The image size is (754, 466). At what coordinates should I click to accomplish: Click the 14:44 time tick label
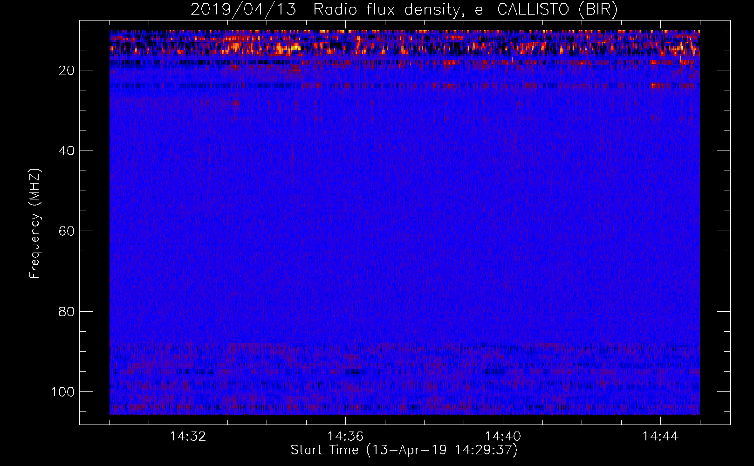[x=660, y=437]
